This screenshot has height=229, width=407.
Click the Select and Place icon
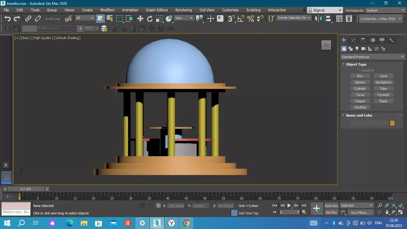[x=169, y=18]
